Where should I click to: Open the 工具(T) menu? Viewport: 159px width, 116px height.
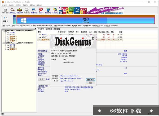pyautogui.click(x=25, y=5)
